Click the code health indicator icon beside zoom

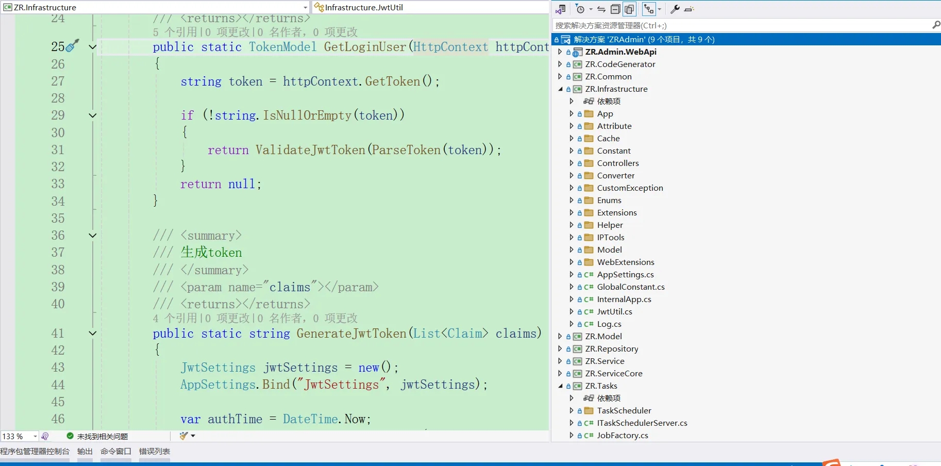45,436
